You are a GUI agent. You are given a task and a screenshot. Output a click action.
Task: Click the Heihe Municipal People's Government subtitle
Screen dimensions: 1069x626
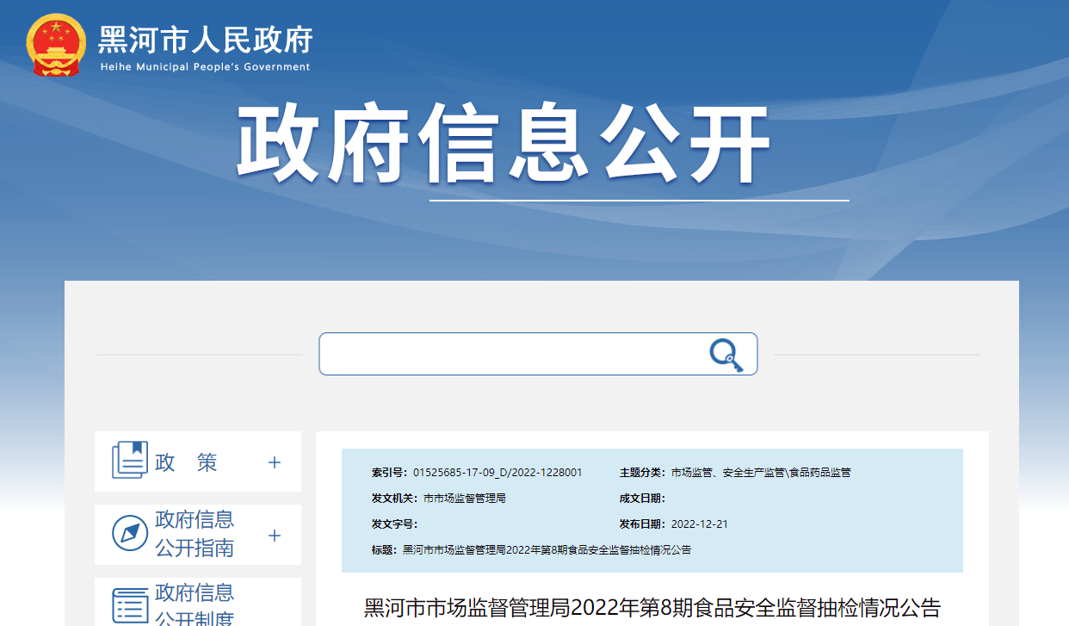click(x=205, y=67)
